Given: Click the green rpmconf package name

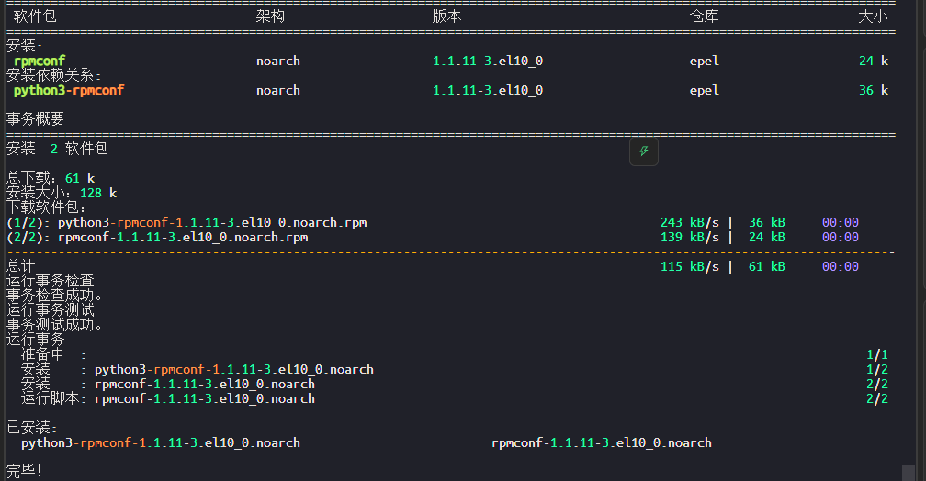Looking at the screenshot, I should [40, 61].
